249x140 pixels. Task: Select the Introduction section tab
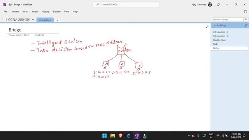(x=45, y=20)
